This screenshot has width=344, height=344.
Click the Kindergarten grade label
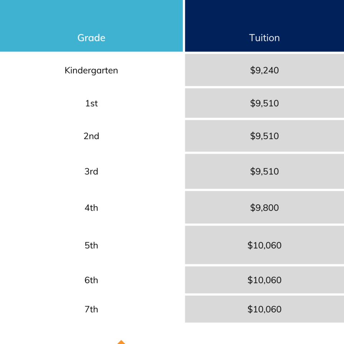point(91,70)
